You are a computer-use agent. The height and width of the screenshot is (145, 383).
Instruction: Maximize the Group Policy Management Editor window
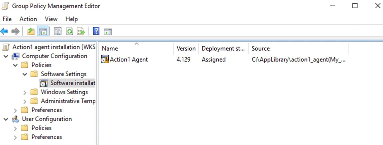pos(355,6)
